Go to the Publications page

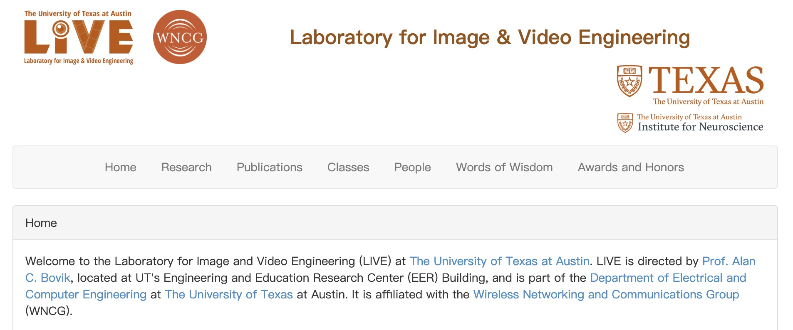click(x=270, y=167)
